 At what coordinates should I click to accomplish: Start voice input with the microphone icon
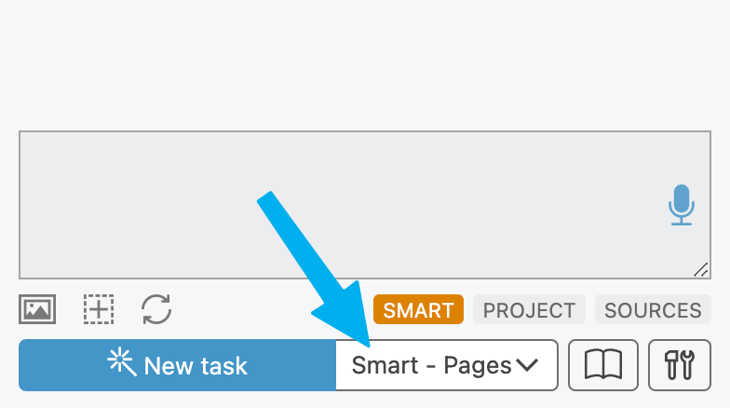(x=682, y=205)
